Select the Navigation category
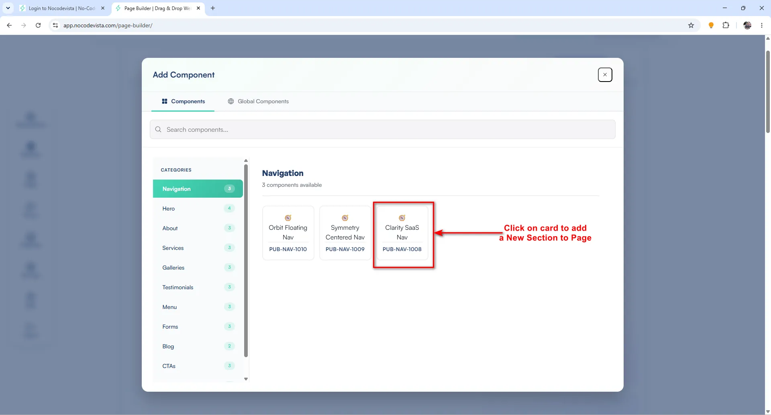Screen dimensions: 771x415 (198, 189)
